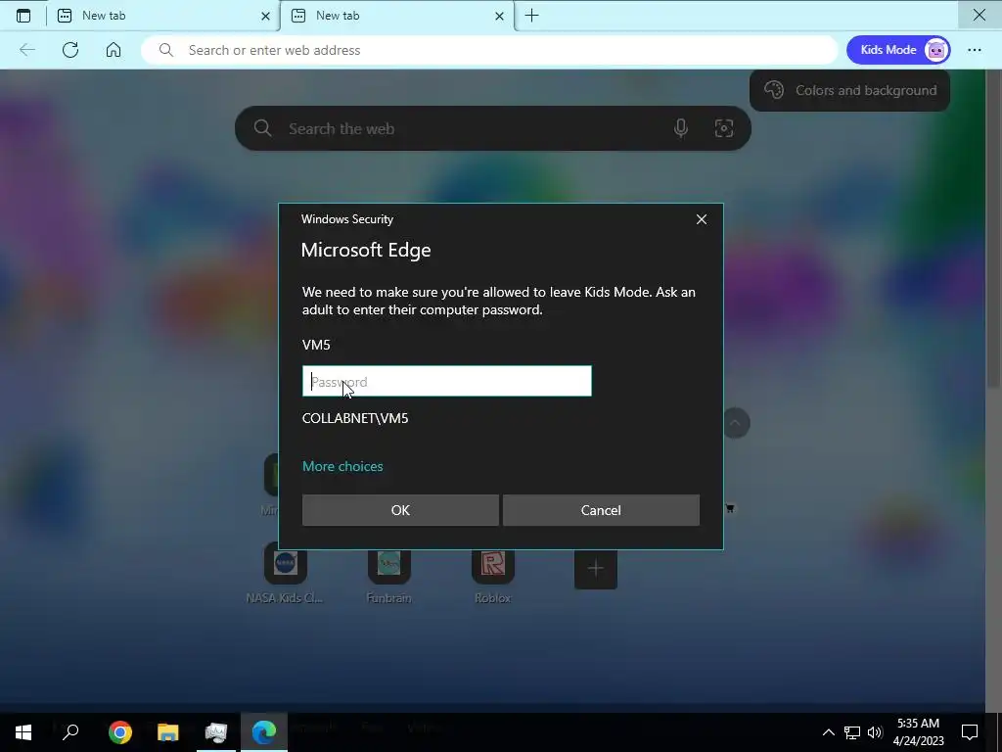Screen dimensions: 1002x752
Task: Add a new site shortcut tile
Action: (596, 568)
